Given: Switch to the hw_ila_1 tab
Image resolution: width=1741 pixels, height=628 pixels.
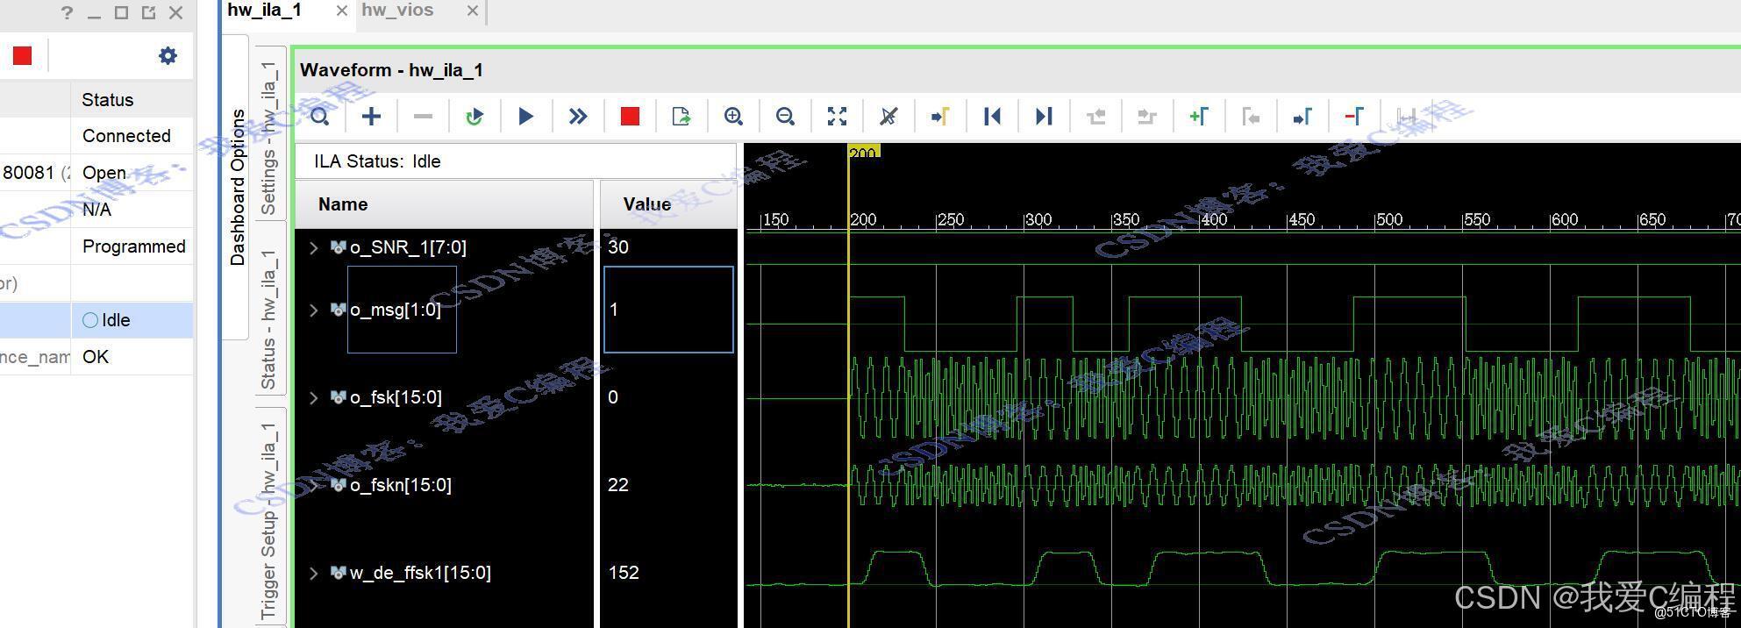Looking at the screenshot, I should pyautogui.click(x=265, y=11).
